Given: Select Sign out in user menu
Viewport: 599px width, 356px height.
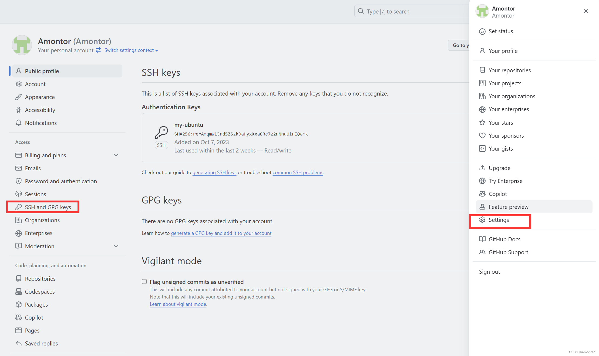Looking at the screenshot, I should (x=534, y=272).
